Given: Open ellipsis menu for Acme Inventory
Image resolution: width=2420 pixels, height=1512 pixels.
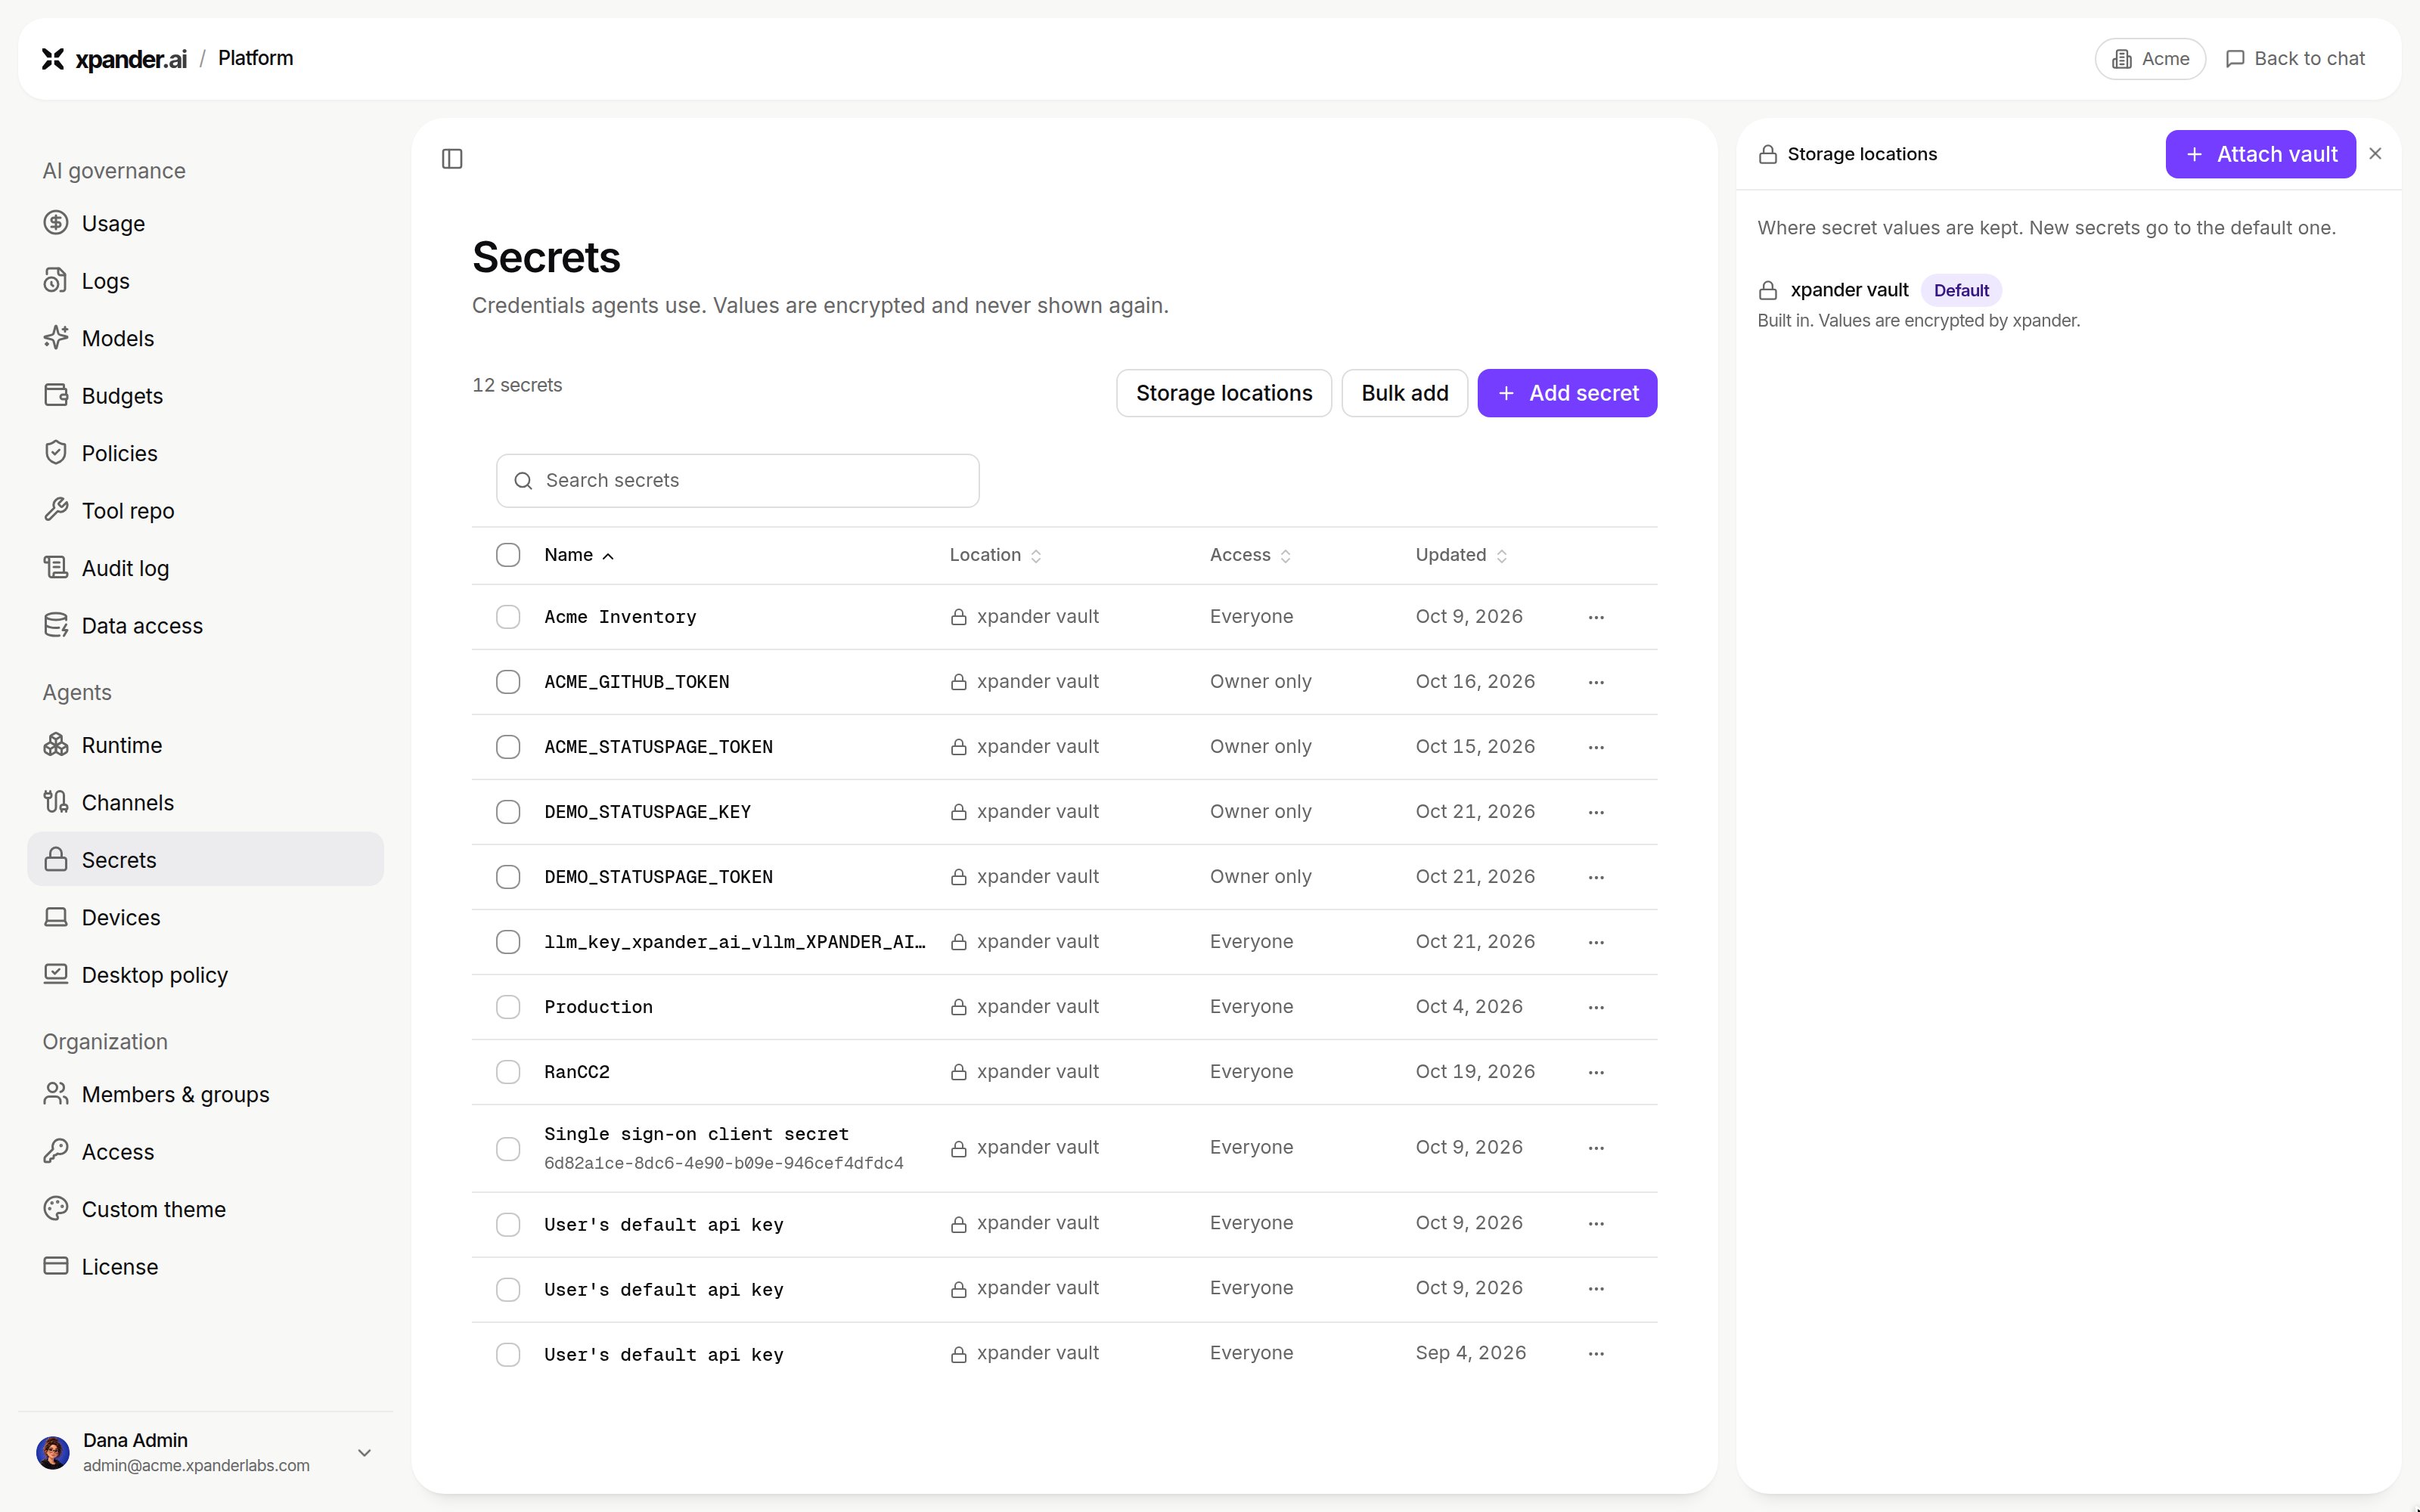Looking at the screenshot, I should point(1596,617).
